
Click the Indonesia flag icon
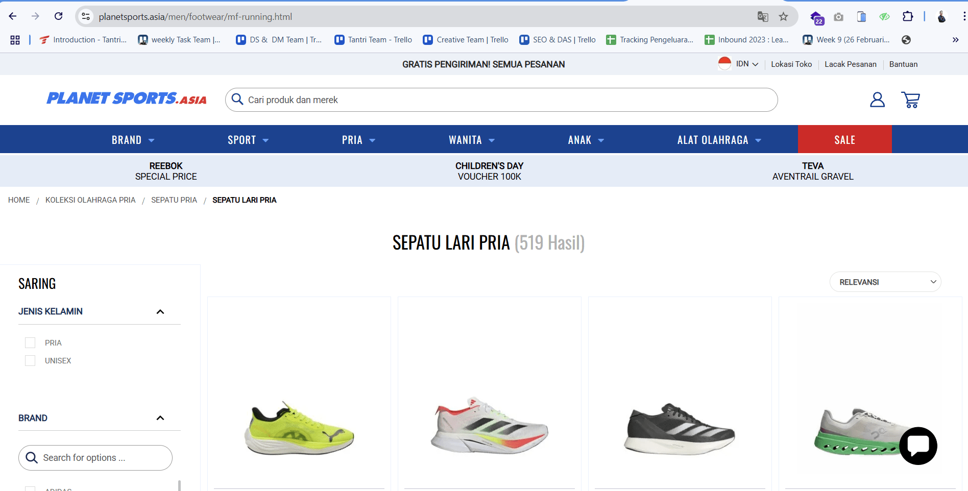click(x=724, y=64)
